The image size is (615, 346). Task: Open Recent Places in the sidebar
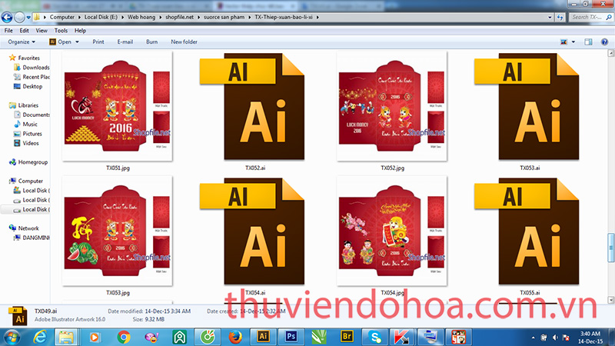32,77
